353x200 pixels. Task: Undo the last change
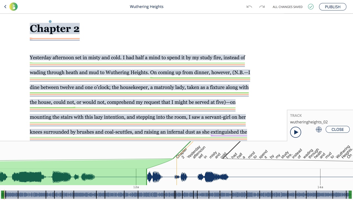coord(249,7)
